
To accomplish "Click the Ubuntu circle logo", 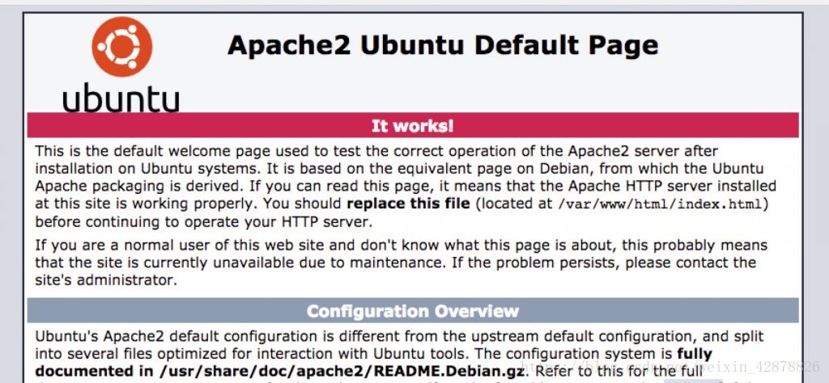I will pos(122,46).
